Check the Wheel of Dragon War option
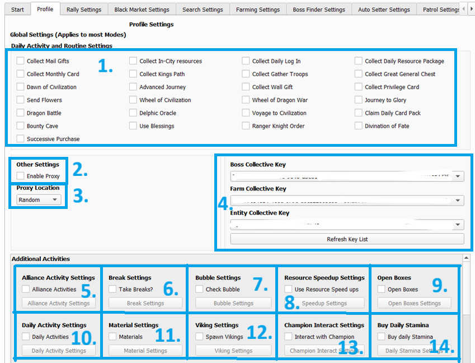 (246, 100)
